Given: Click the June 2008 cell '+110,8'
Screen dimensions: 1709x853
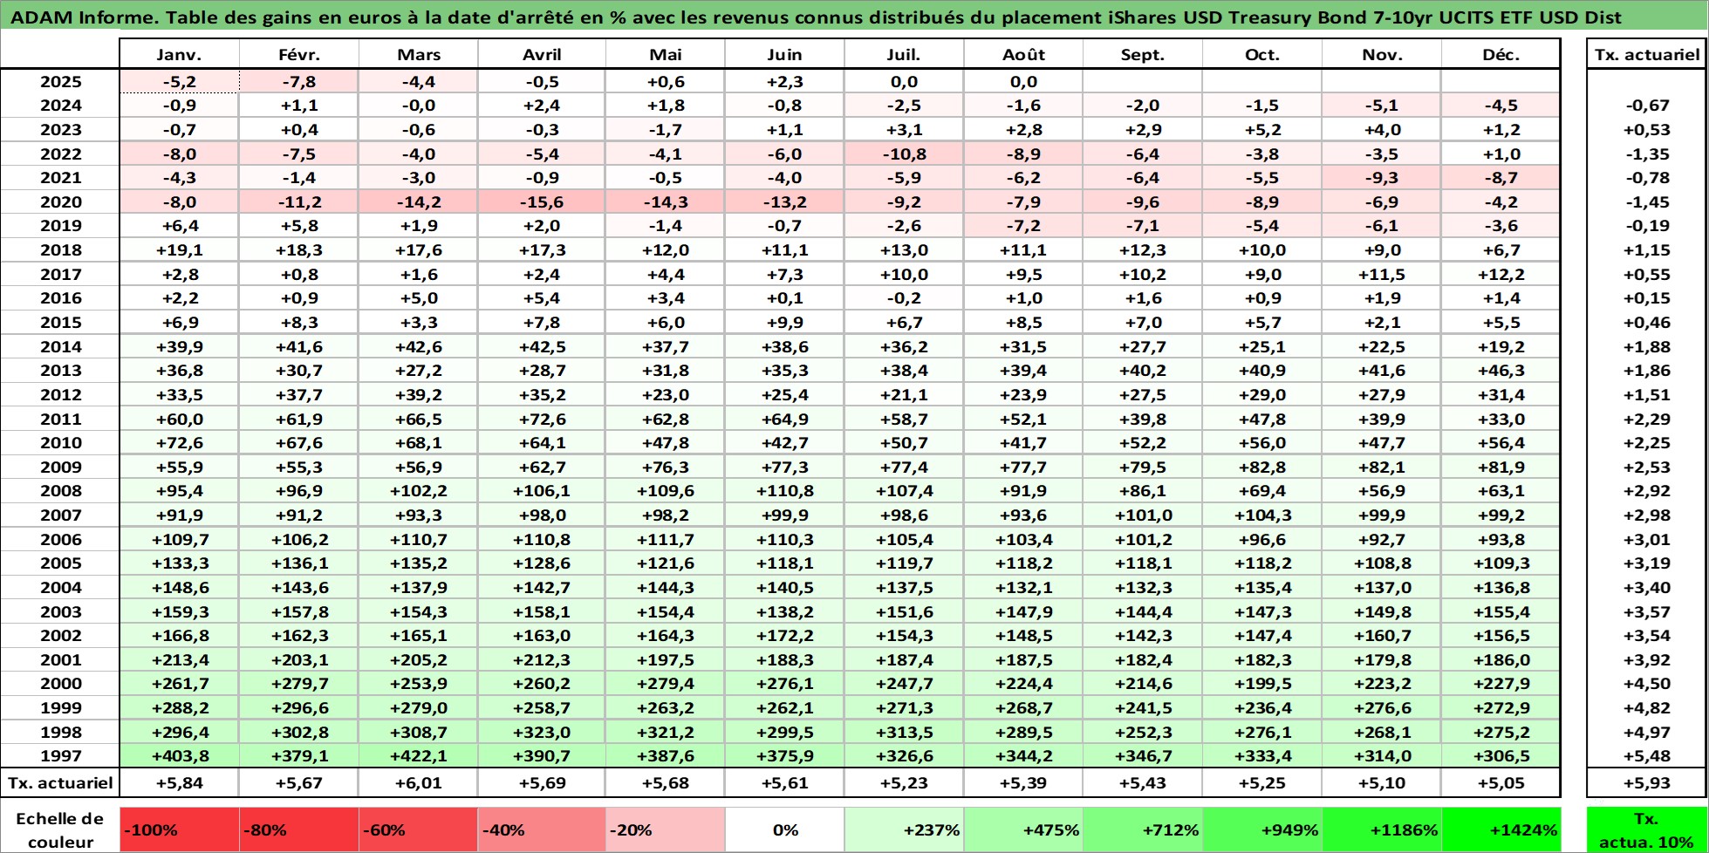Looking at the screenshot, I should pos(784,491).
